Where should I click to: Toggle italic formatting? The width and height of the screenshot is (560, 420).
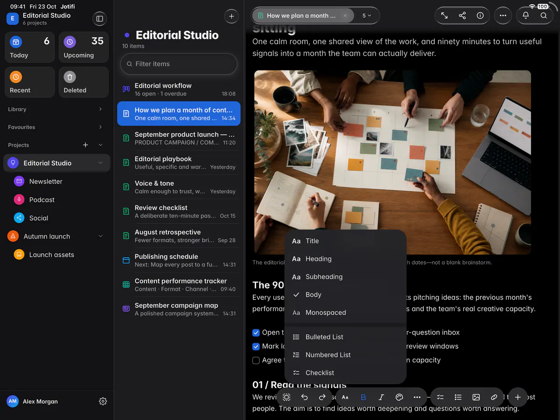pos(381,397)
